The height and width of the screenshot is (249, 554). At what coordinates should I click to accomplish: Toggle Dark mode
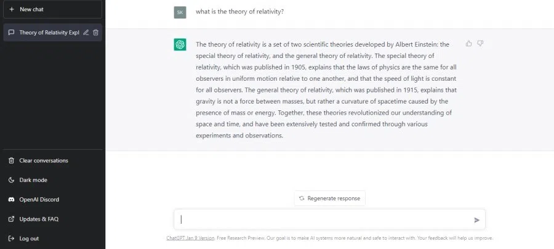pyautogui.click(x=33, y=180)
